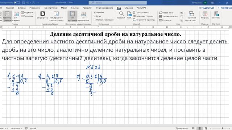Click the Save icon in title bar
The width and height of the screenshot is (232, 130).
(23, 3)
